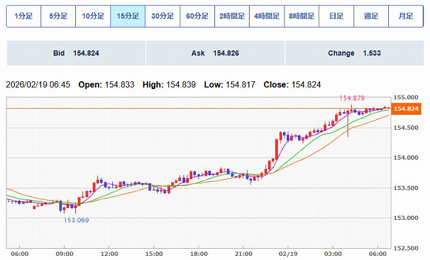Click the Change 1.533 box

click(354, 53)
